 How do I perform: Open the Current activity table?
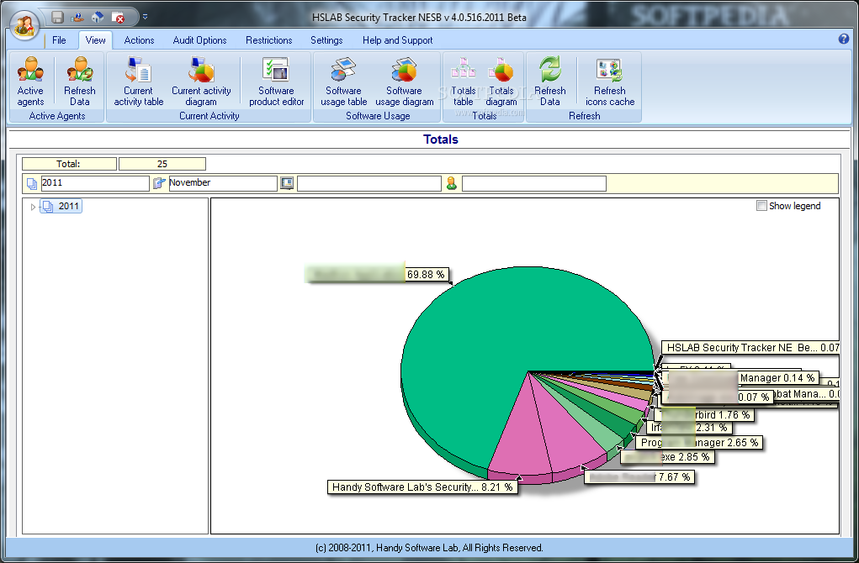(x=139, y=82)
